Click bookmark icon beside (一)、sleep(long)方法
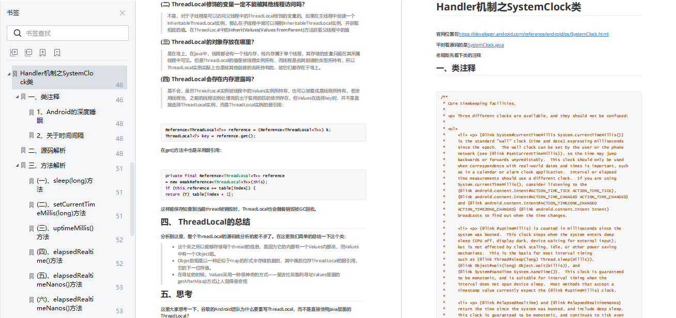Image resolution: width=676 pixels, height=318 pixels. (x=32, y=181)
